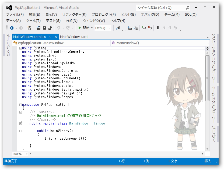
Task: Open the プロパティ side tab
Action: click(x=214, y=134)
